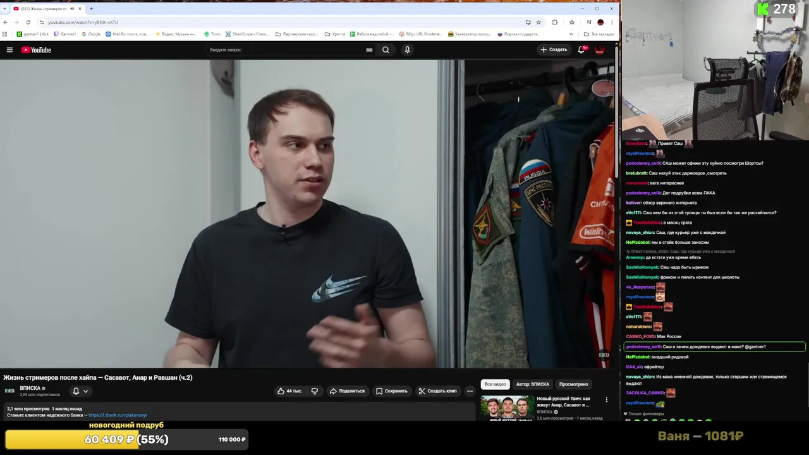The height and width of the screenshot is (455, 809).
Task: Open the Новый русский Твич recommended thumbnail
Action: pos(507,408)
